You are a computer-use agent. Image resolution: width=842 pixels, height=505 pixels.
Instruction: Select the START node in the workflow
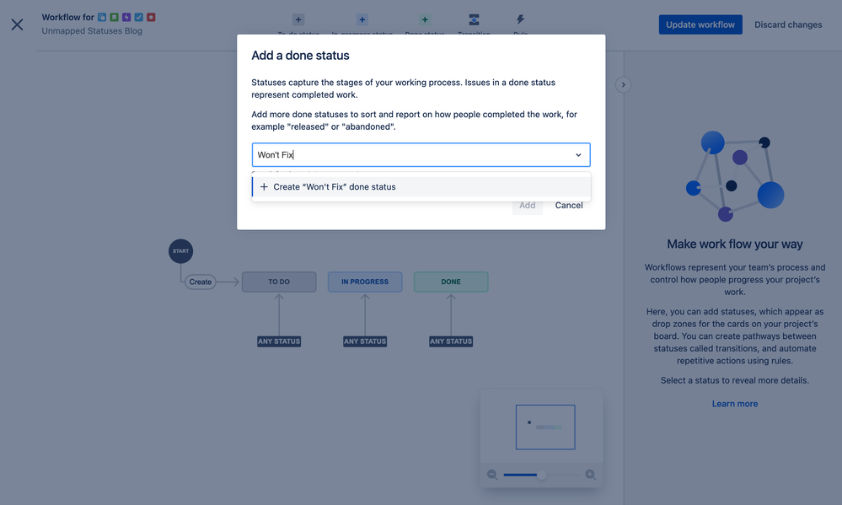pyautogui.click(x=181, y=251)
